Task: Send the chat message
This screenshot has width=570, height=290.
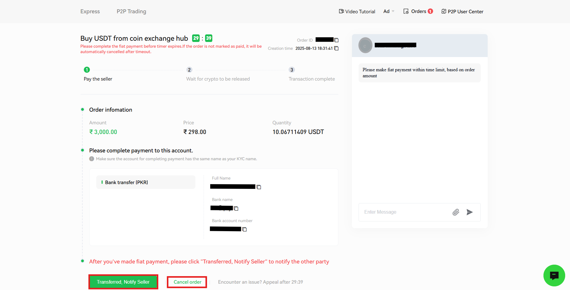Action: [470, 212]
